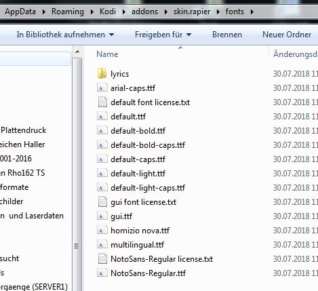Open the In Bibliothek aufnehmen dropdown
Image resolution: width=318 pixels, height=291 pixels.
(x=65, y=35)
